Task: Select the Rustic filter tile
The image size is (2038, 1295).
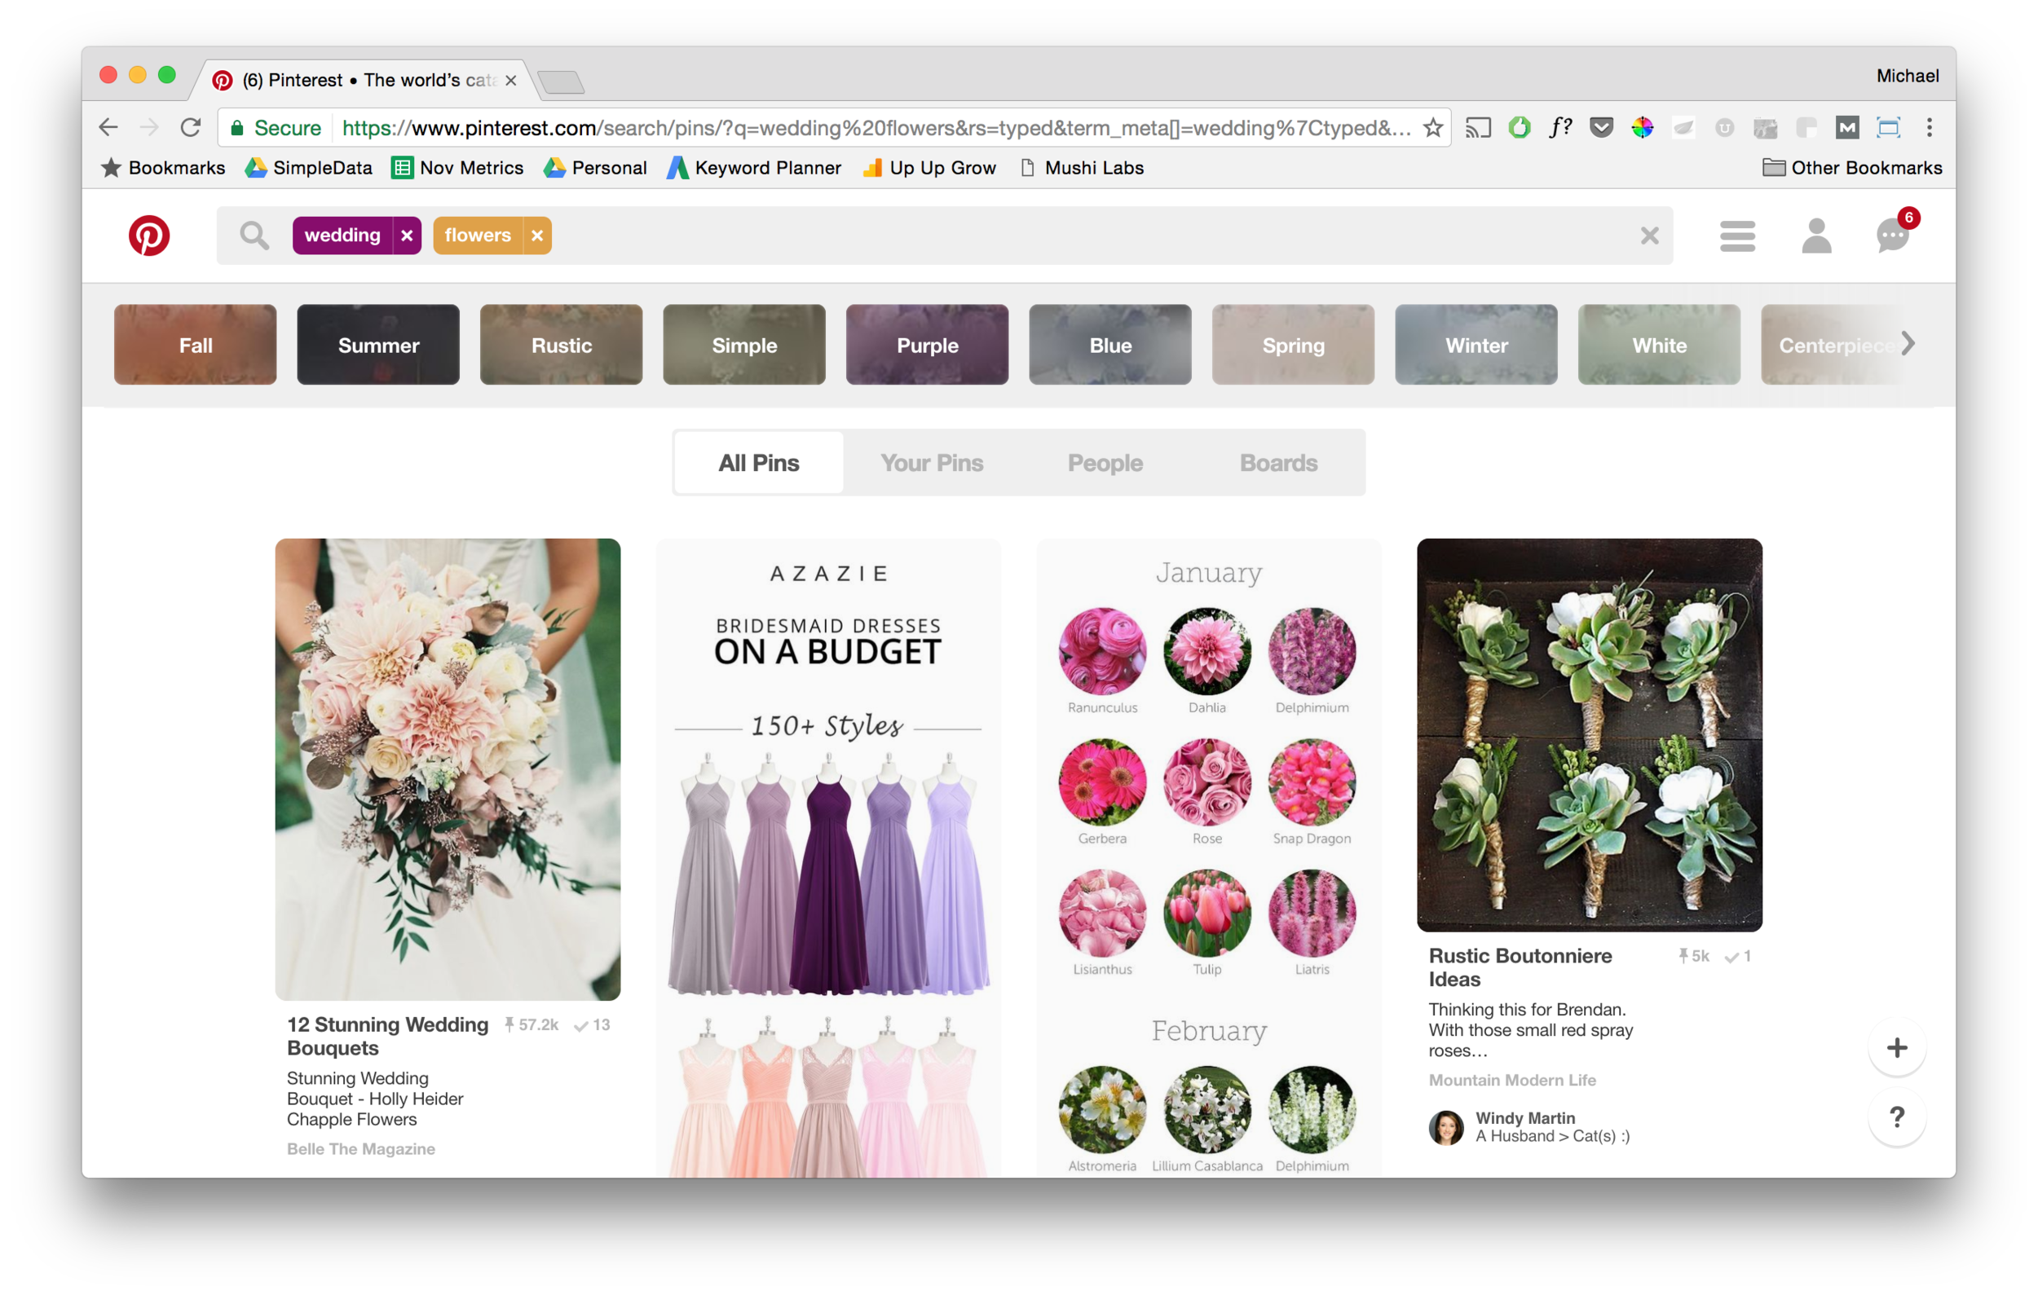Action: [x=561, y=344]
